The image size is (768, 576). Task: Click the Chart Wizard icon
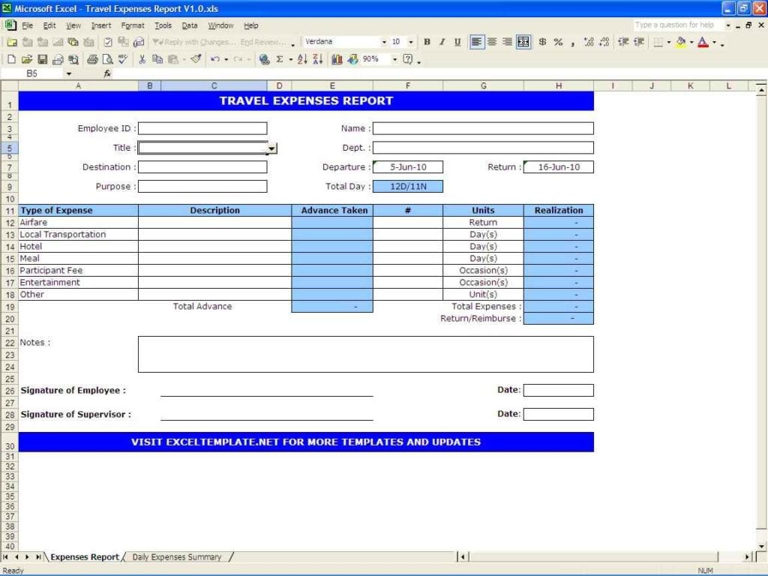pyautogui.click(x=338, y=58)
